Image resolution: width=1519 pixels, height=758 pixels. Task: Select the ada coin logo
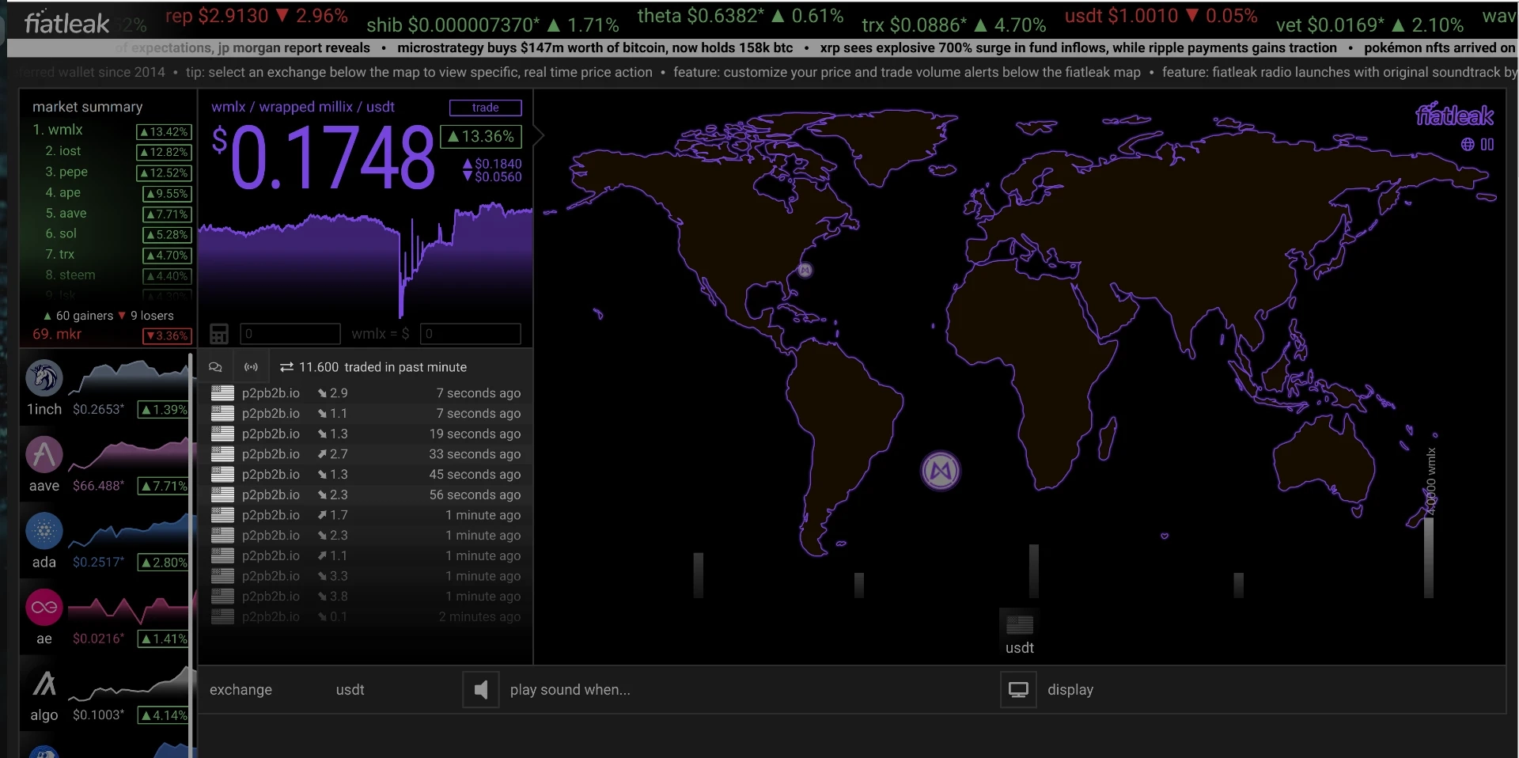44,531
